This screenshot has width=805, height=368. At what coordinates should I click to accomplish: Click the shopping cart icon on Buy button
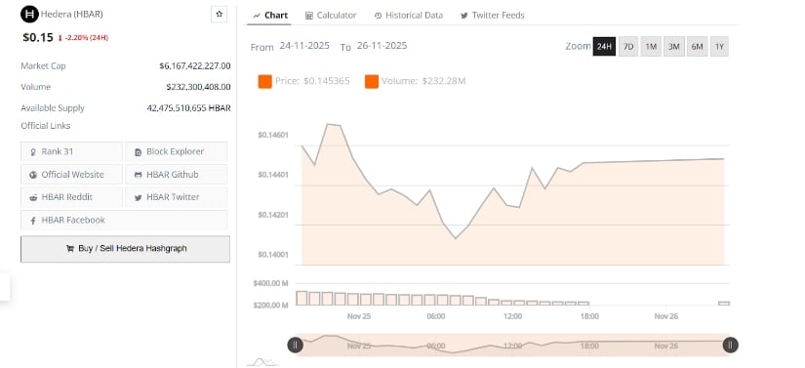point(70,248)
